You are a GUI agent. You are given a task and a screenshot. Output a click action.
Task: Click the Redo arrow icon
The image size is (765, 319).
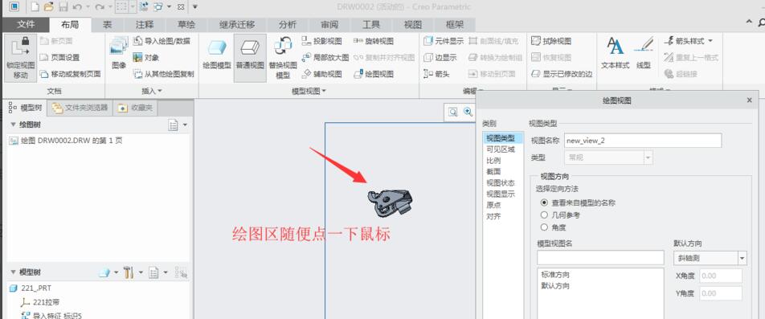[x=100, y=6]
